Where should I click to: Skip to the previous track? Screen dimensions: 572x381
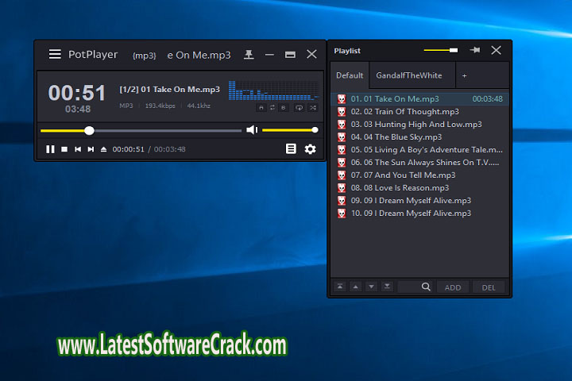[78, 149]
